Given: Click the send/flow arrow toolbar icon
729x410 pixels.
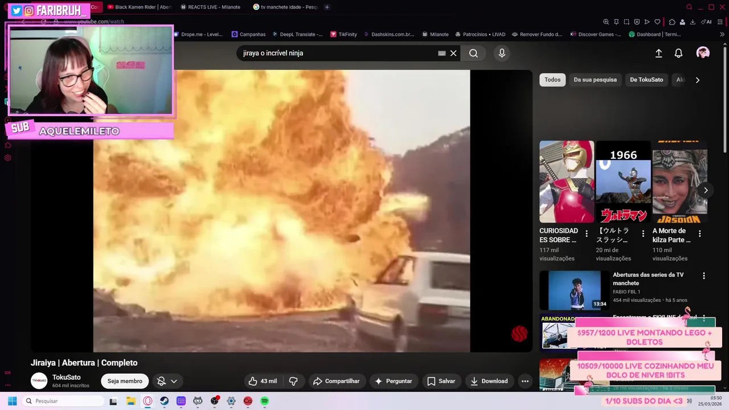Looking at the screenshot, I should coord(647,22).
